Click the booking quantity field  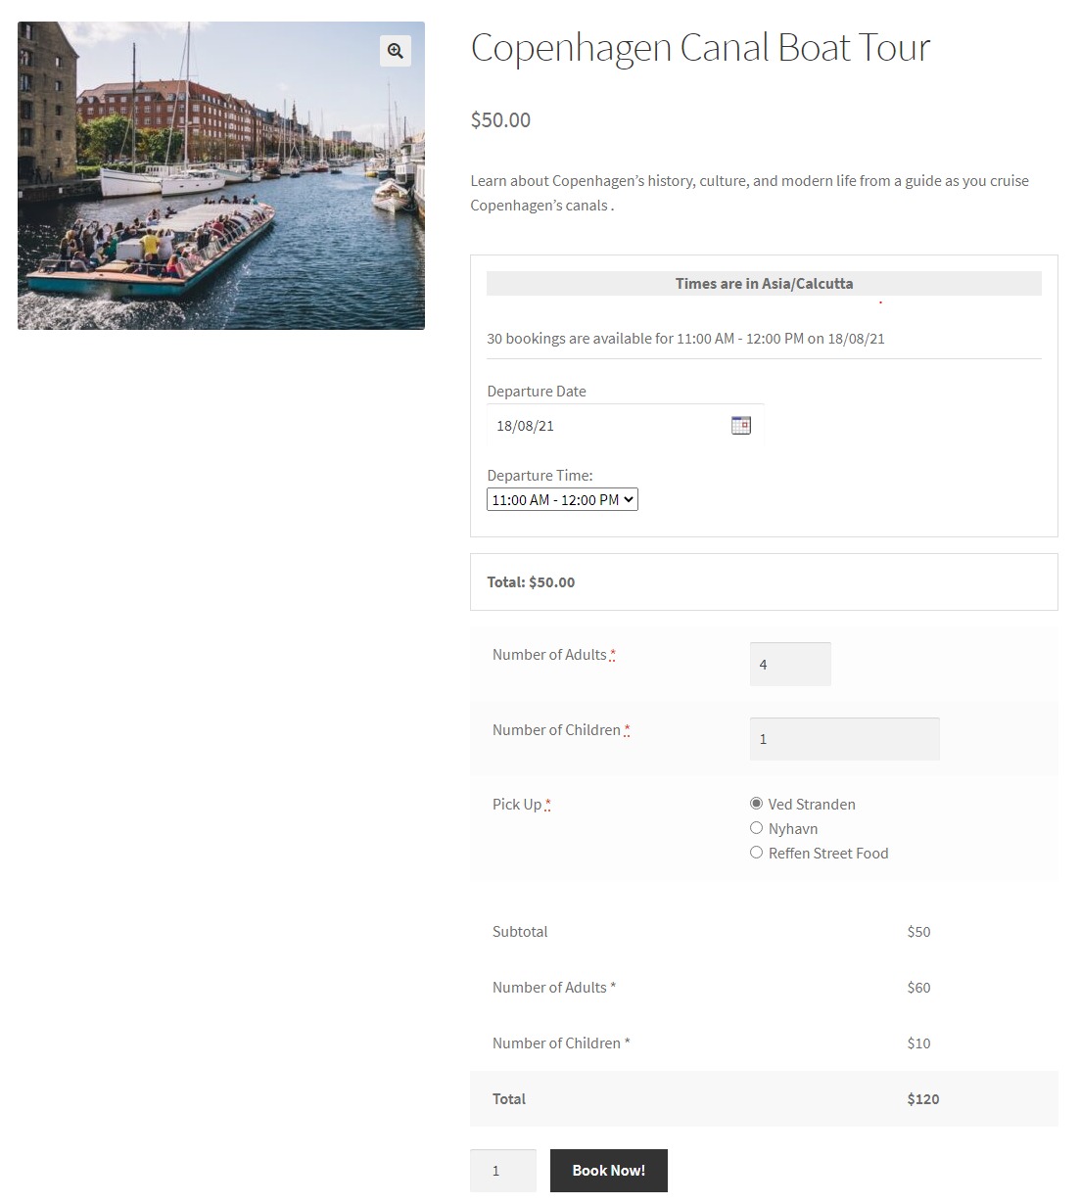[502, 1171]
